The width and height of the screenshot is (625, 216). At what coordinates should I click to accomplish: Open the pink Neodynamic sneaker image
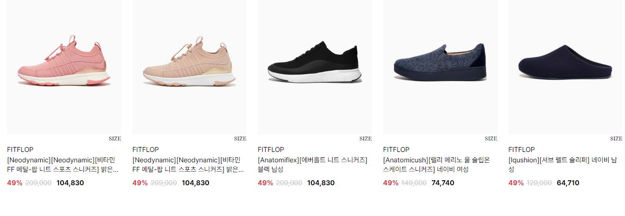(64, 67)
